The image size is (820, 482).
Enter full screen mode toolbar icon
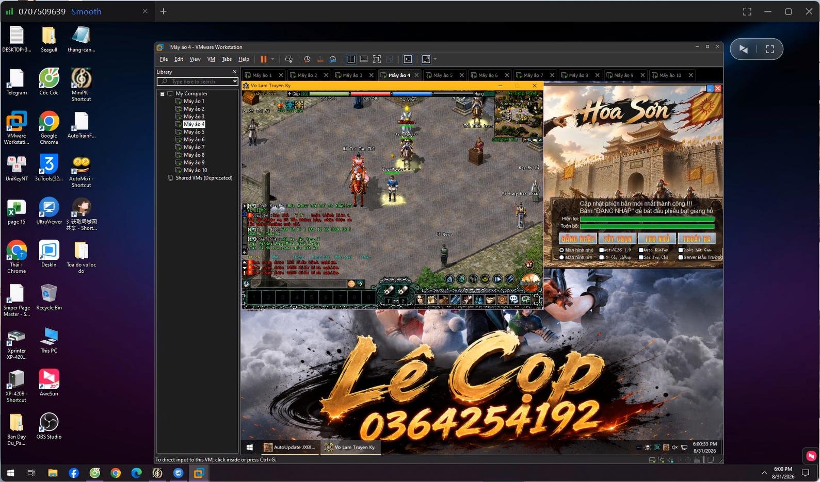point(377,59)
